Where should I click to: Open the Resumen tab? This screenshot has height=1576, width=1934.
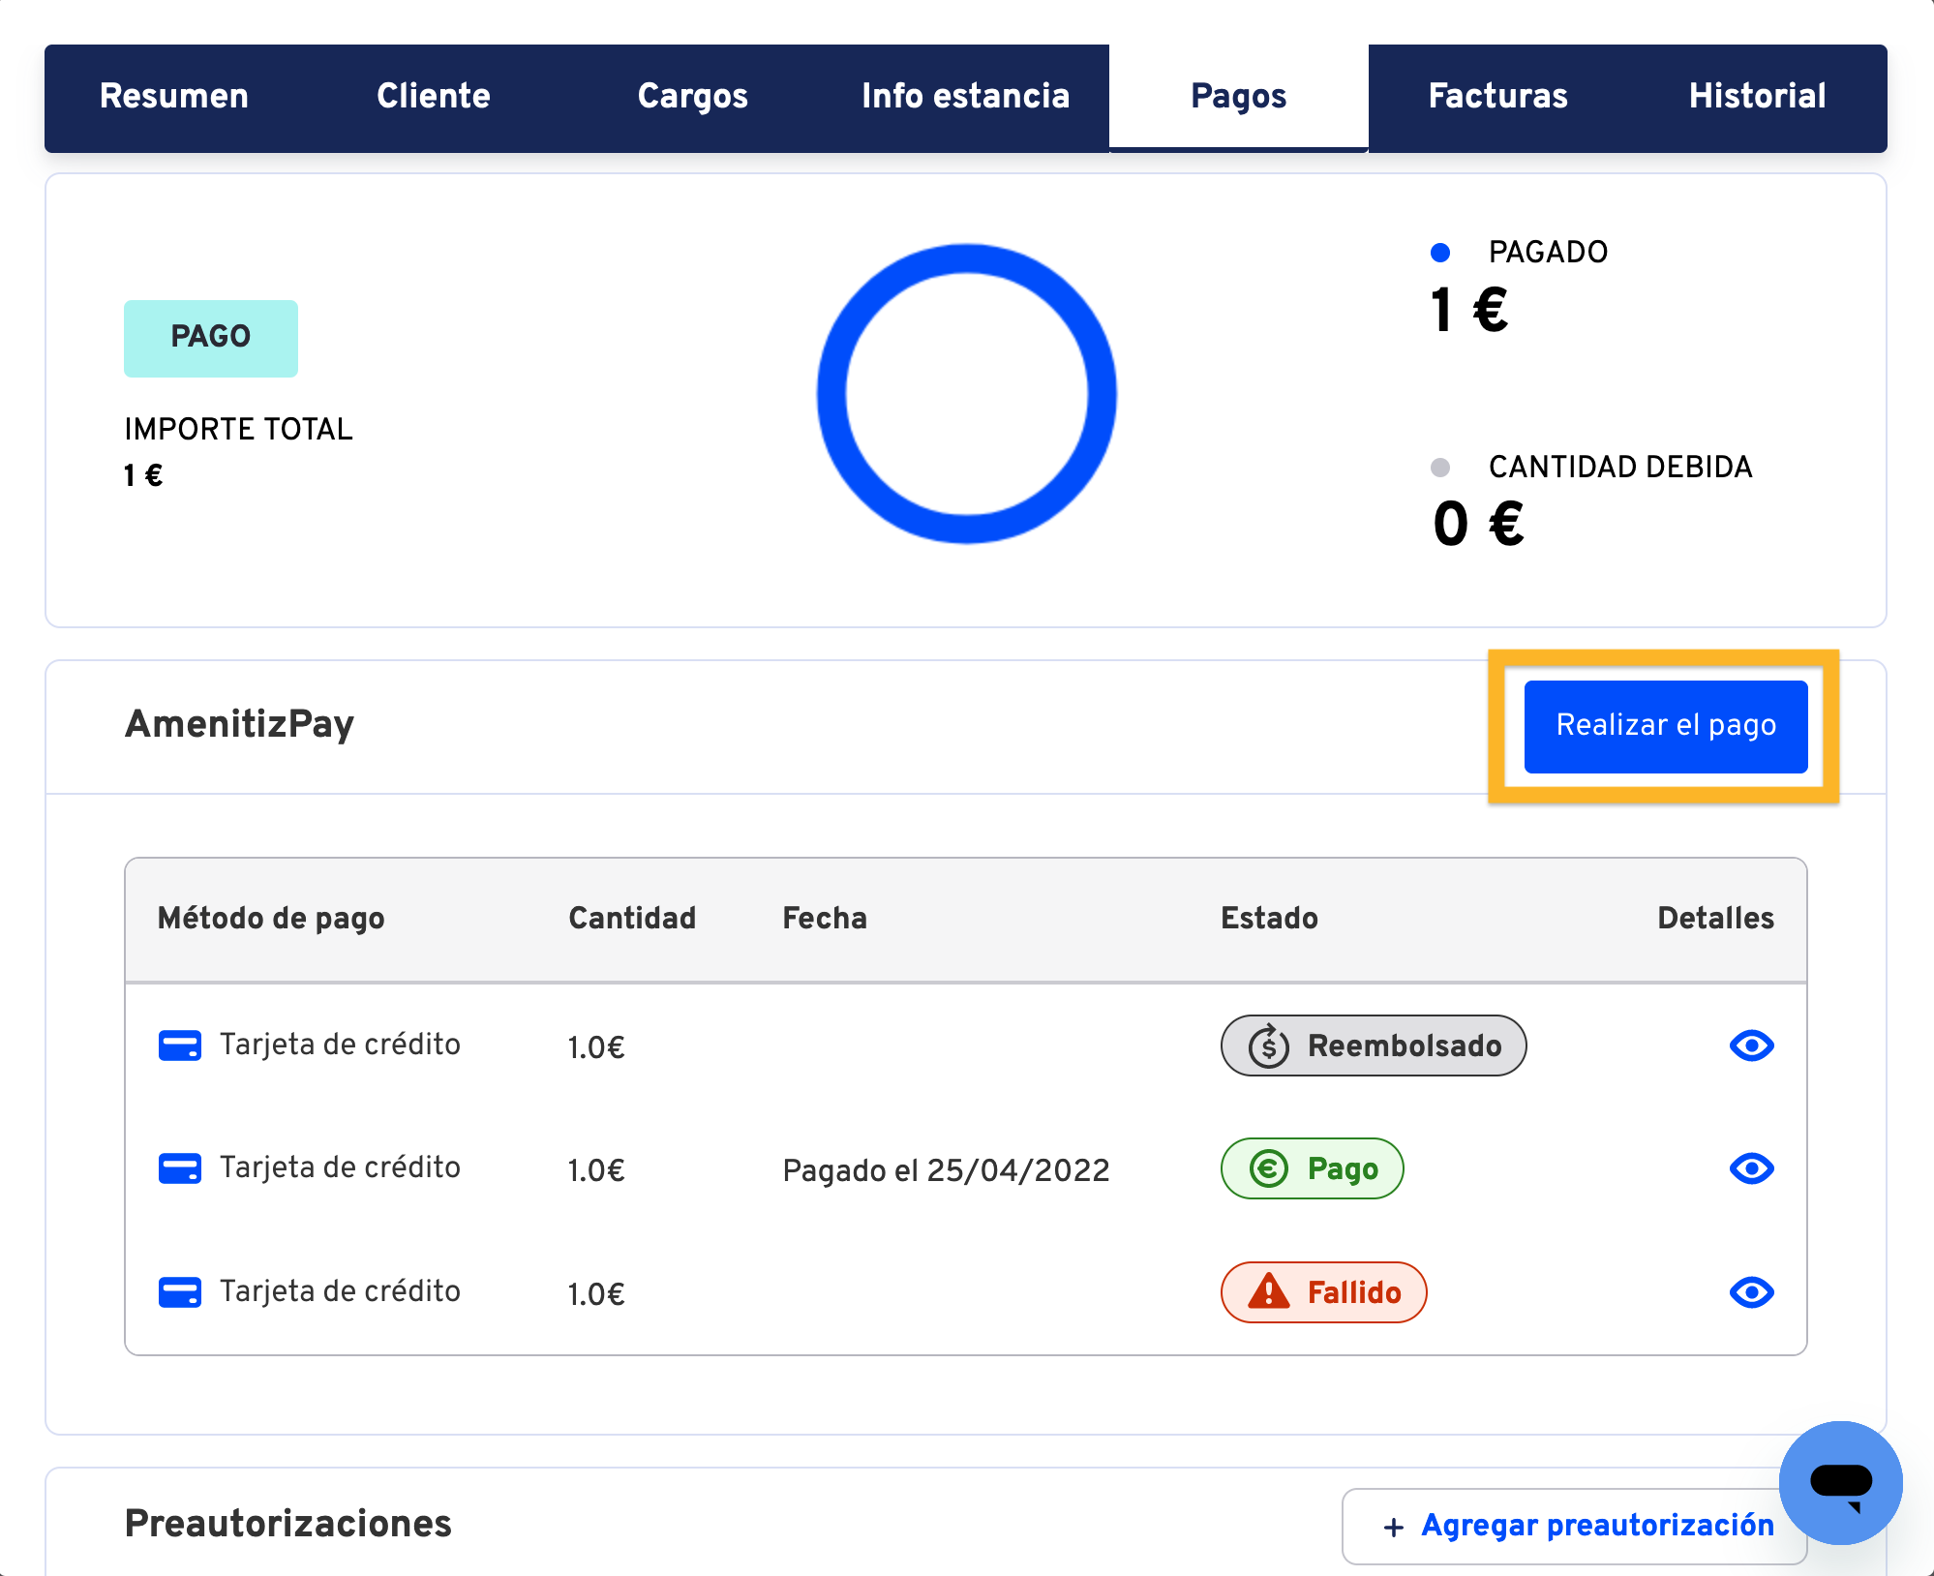coord(174,97)
